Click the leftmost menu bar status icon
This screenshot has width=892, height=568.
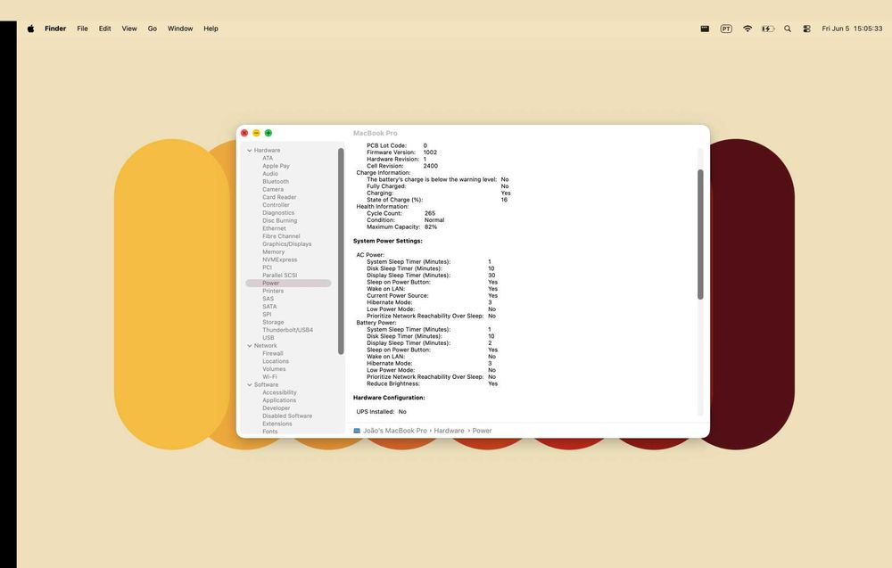point(705,29)
